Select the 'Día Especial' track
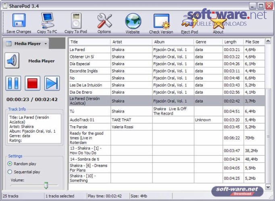 (167, 64)
